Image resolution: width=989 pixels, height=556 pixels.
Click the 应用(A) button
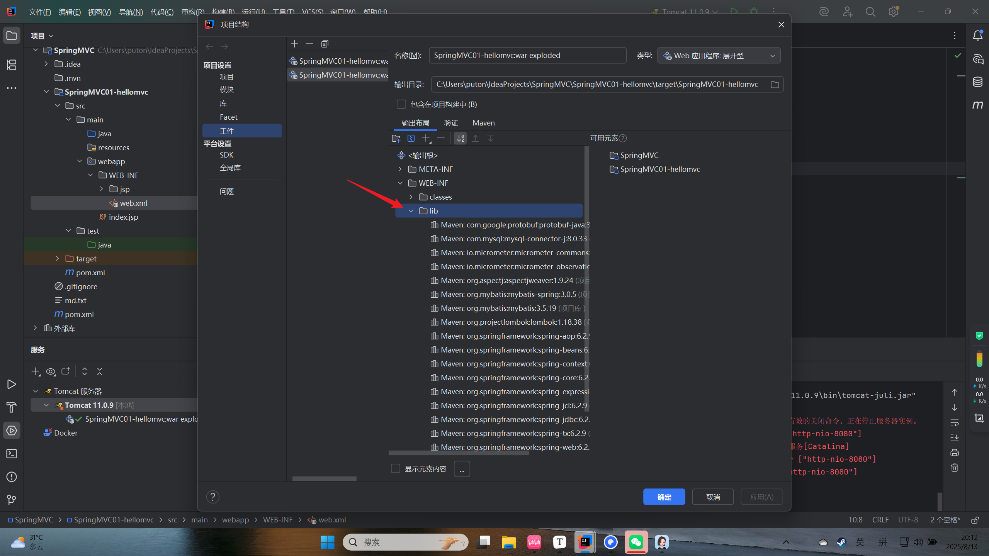761,497
